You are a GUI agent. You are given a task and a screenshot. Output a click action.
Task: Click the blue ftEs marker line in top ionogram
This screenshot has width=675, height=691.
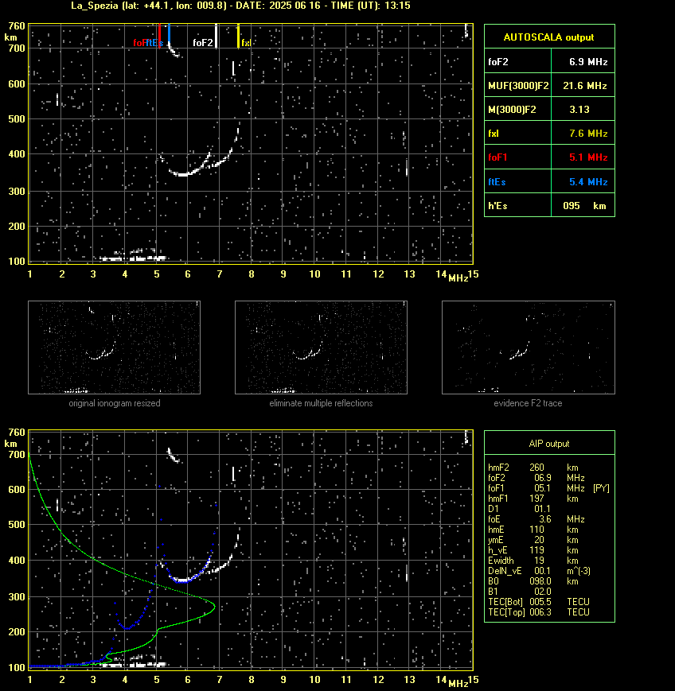click(x=169, y=33)
